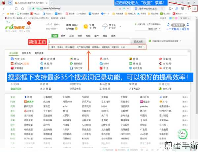Viewport: 198px width, 152px height.
Task: Click the page vertical scrollbar
Action: tap(197, 67)
